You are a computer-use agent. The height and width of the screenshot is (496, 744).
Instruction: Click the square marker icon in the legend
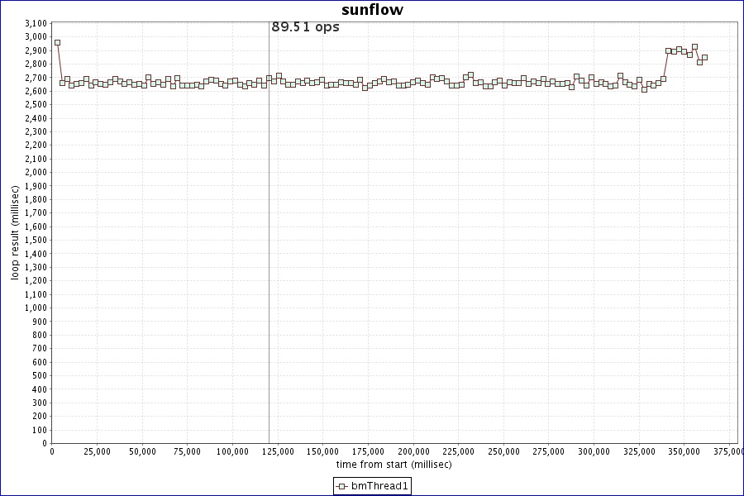[341, 487]
